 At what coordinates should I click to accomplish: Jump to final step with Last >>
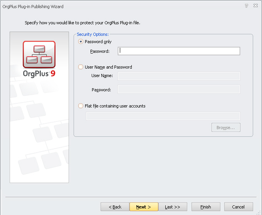coord(173,207)
